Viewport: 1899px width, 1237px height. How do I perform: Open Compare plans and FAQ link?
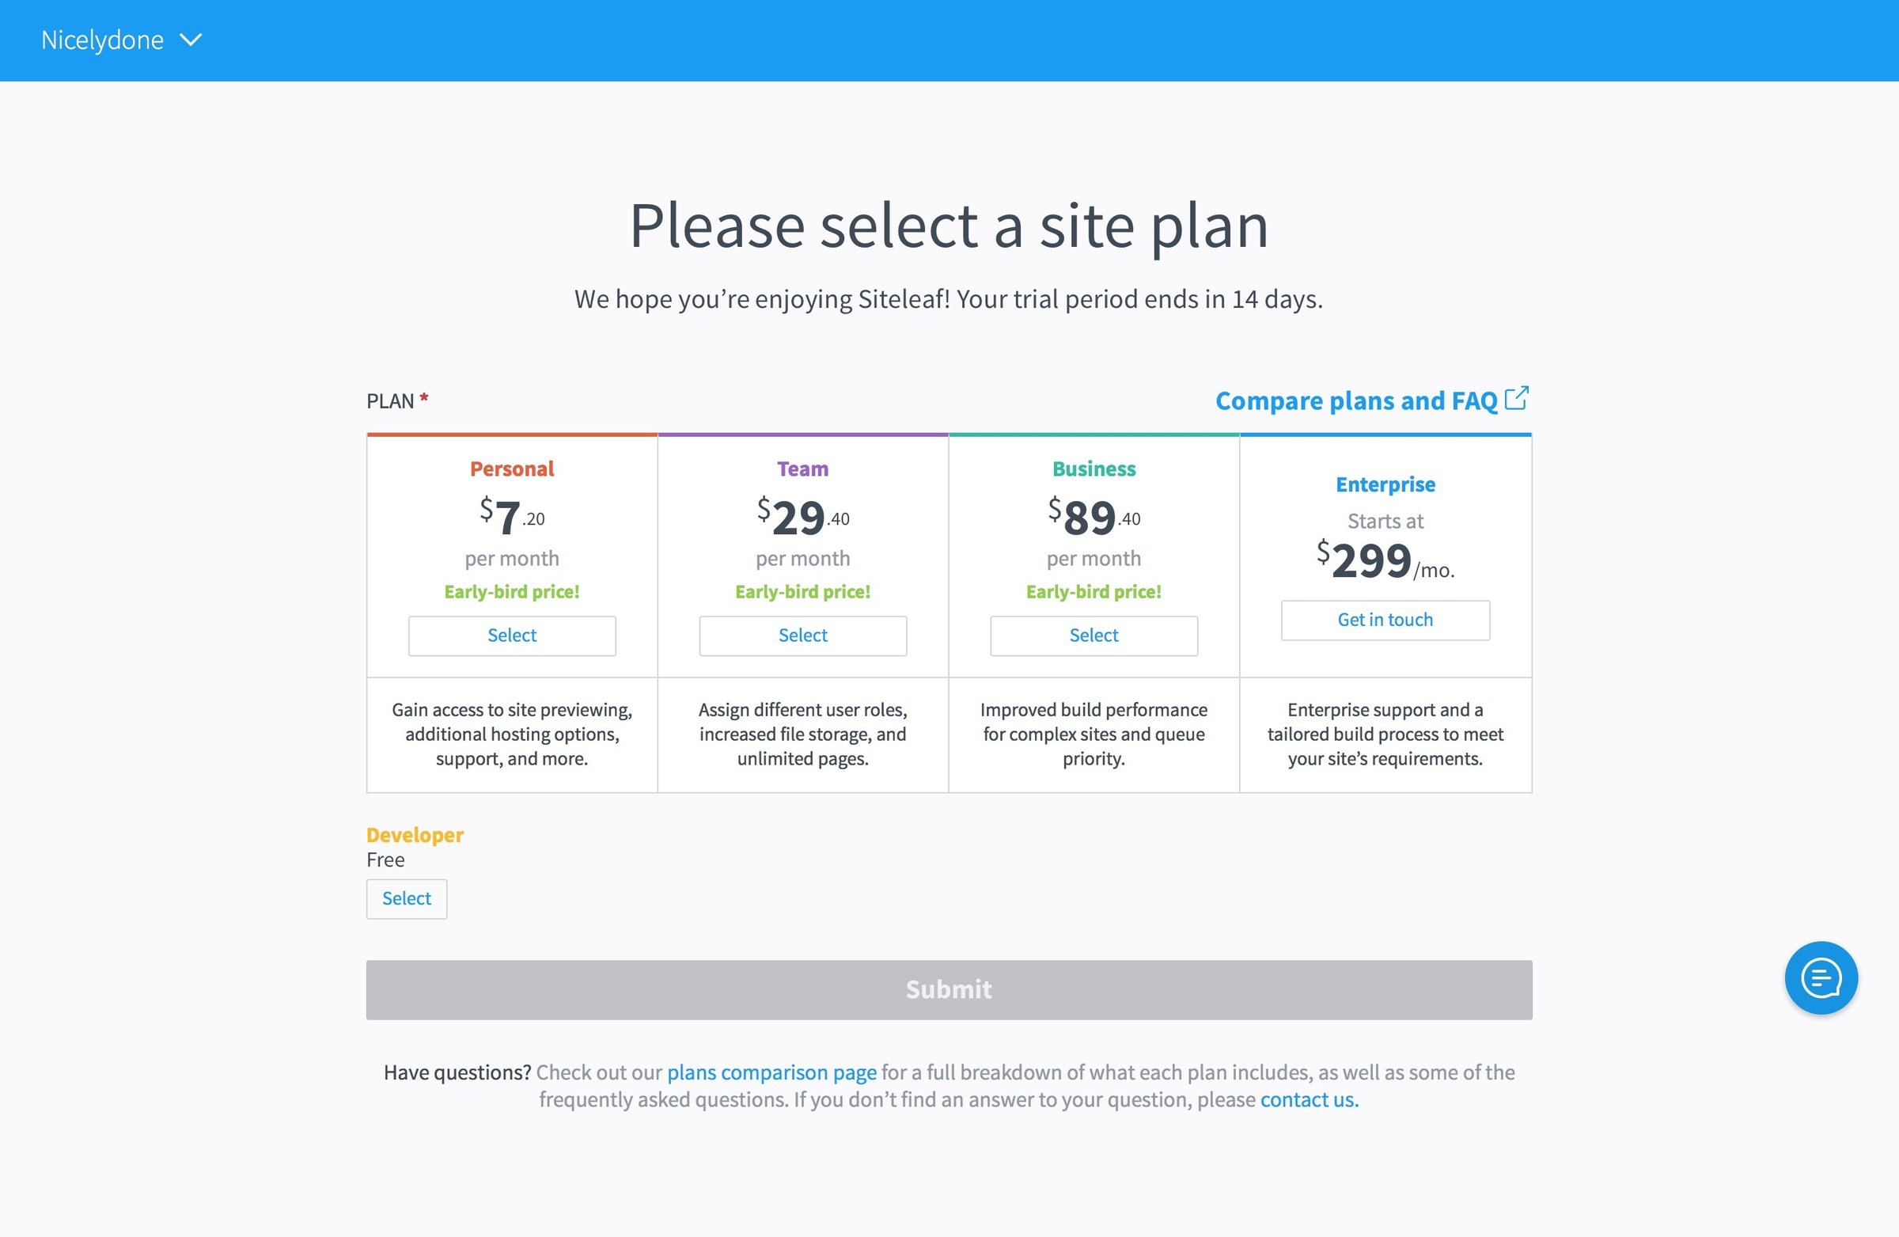pos(1355,400)
